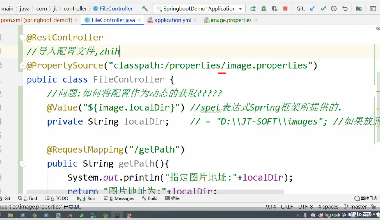The height and width of the screenshot is (220, 380).
Task: Click the localDir field name
Action: (x=144, y=121)
